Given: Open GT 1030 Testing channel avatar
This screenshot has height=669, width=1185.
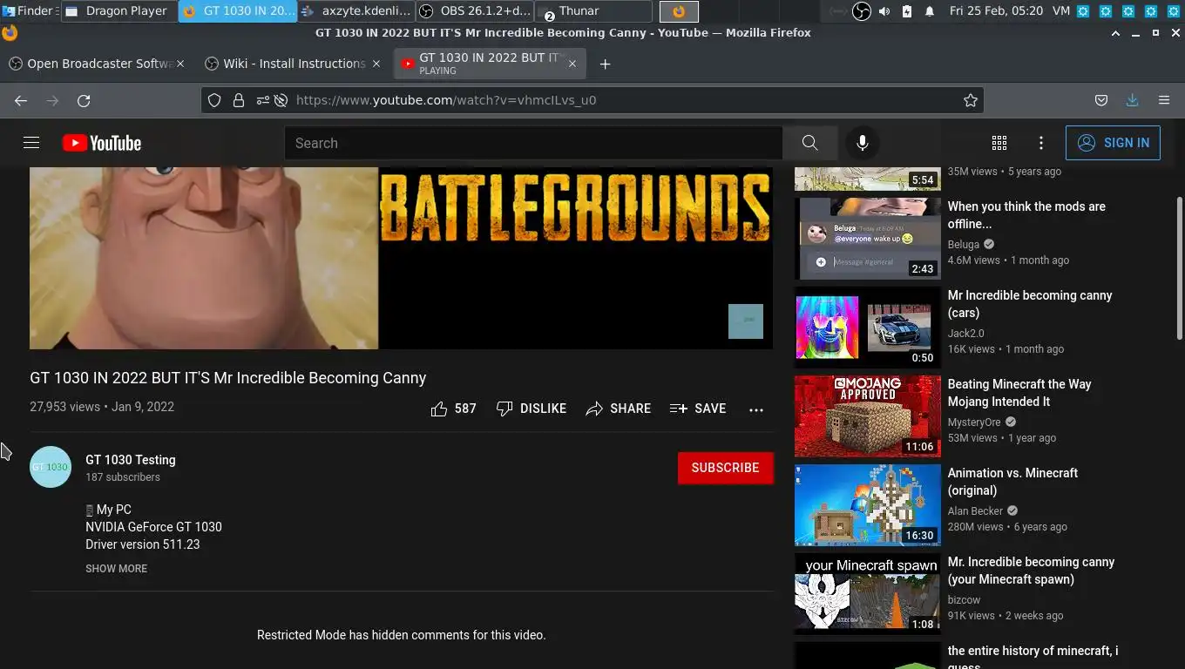Looking at the screenshot, I should tap(51, 467).
